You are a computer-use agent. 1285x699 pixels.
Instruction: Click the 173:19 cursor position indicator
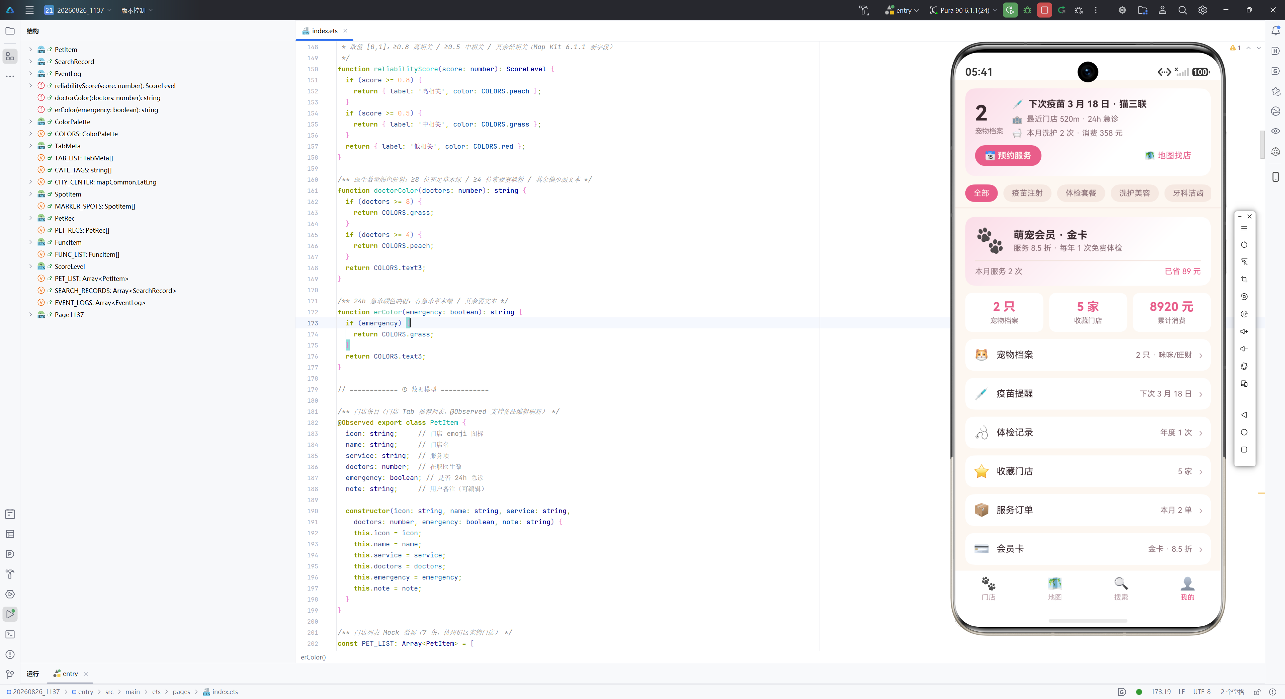click(x=1160, y=692)
